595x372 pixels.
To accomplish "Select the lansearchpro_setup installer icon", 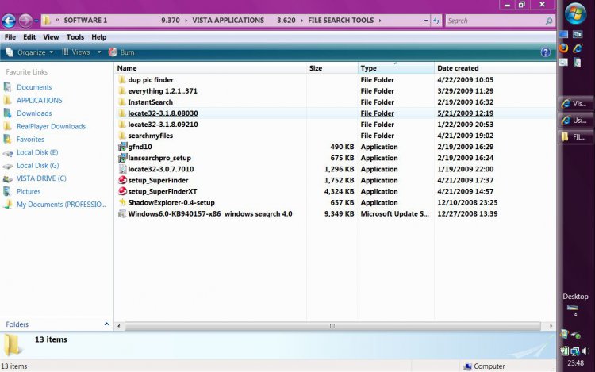I will [x=122, y=158].
